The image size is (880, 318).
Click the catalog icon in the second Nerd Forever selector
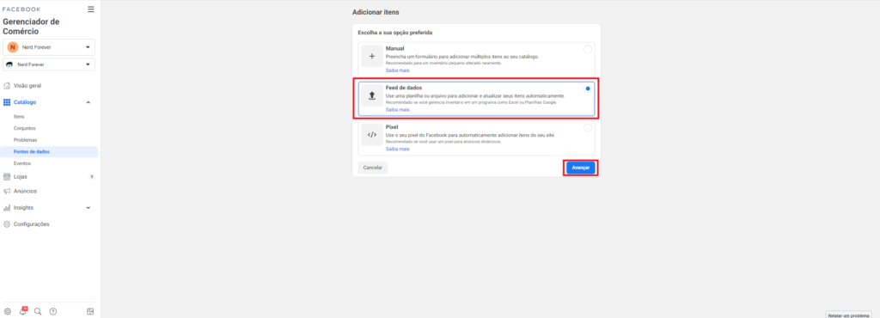(x=9, y=64)
